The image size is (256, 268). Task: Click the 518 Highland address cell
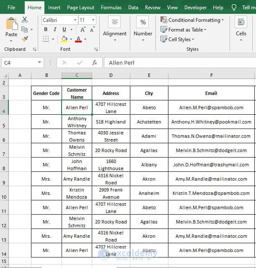(111, 122)
